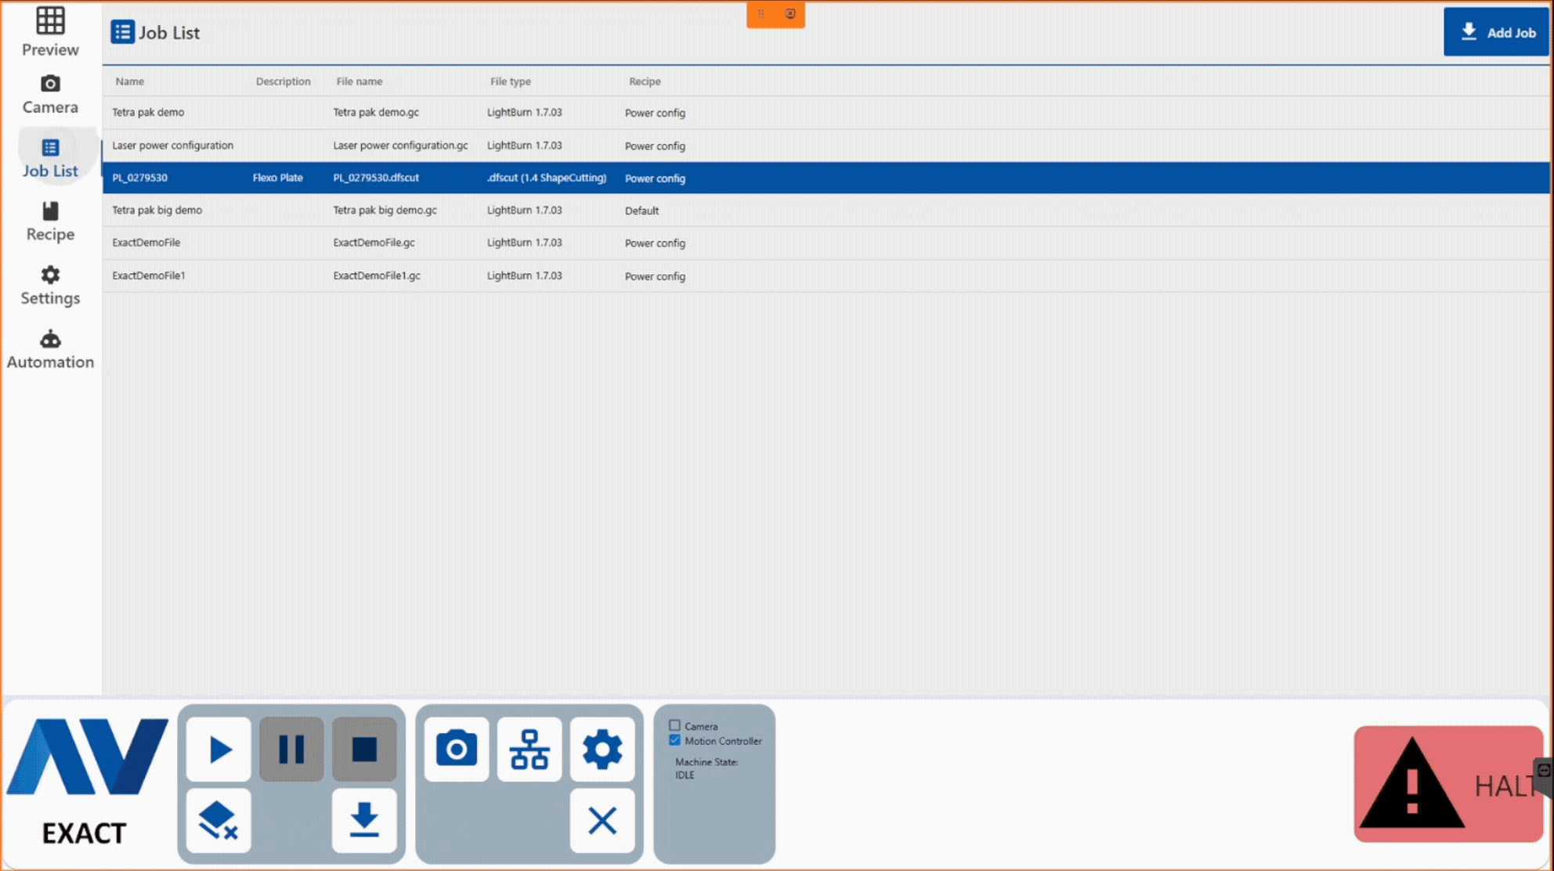Image resolution: width=1554 pixels, height=871 pixels.
Task: Click the download arrow icon in bottom panel
Action: (x=364, y=821)
